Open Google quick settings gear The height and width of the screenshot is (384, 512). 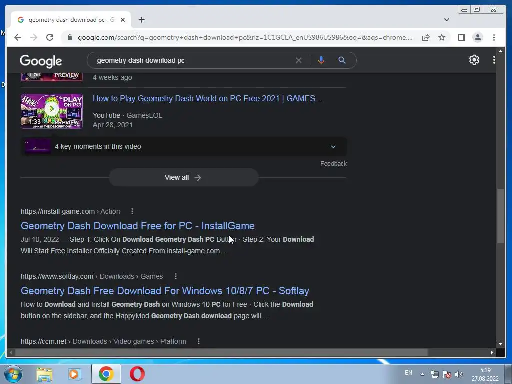coord(474,60)
